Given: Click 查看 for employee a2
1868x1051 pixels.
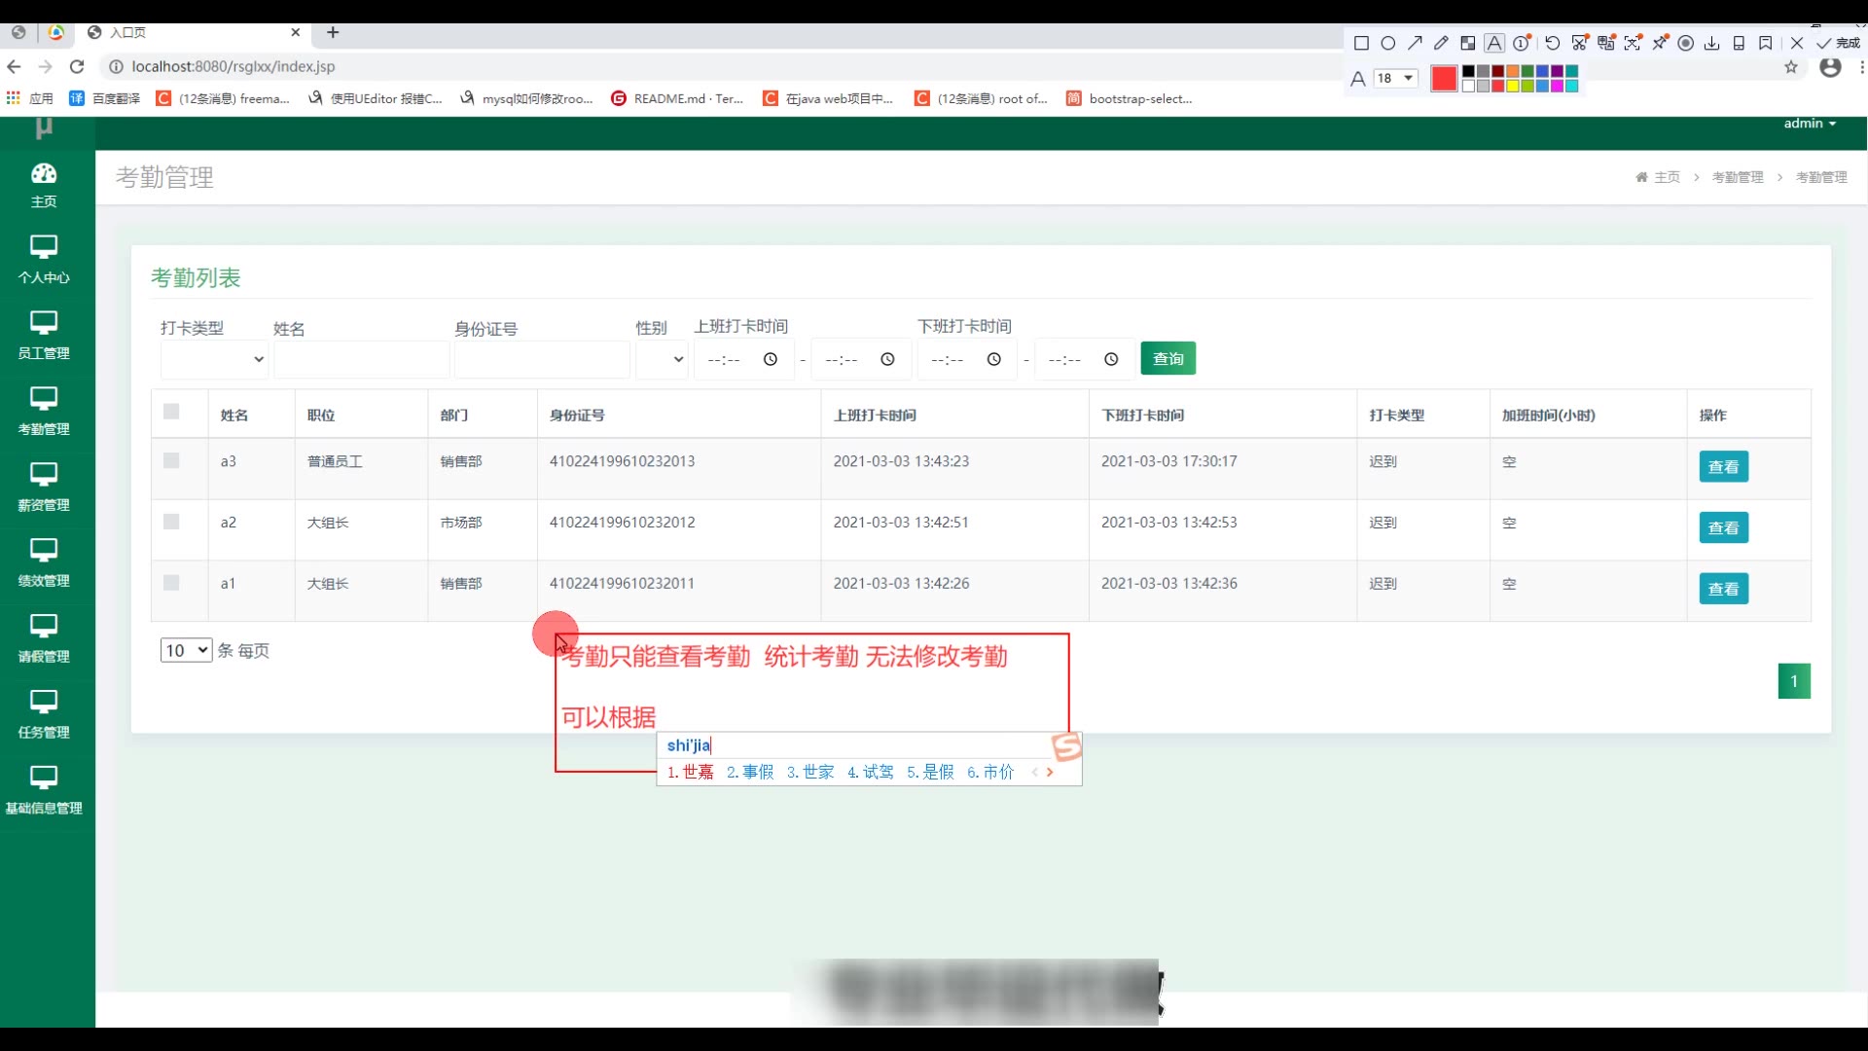Looking at the screenshot, I should click(1723, 527).
